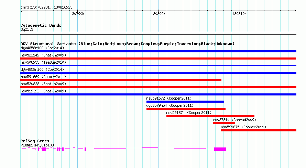Screen dimensions: 306x168
Task: Open the nsv508953 (Teague2010) variant label
Action: (43, 62)
